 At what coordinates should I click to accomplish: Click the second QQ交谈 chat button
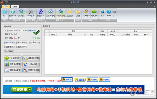pos(80,80)
